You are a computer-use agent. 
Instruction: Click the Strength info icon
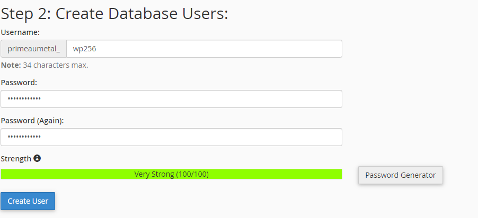pyautogui.click(x=37, y=158)
